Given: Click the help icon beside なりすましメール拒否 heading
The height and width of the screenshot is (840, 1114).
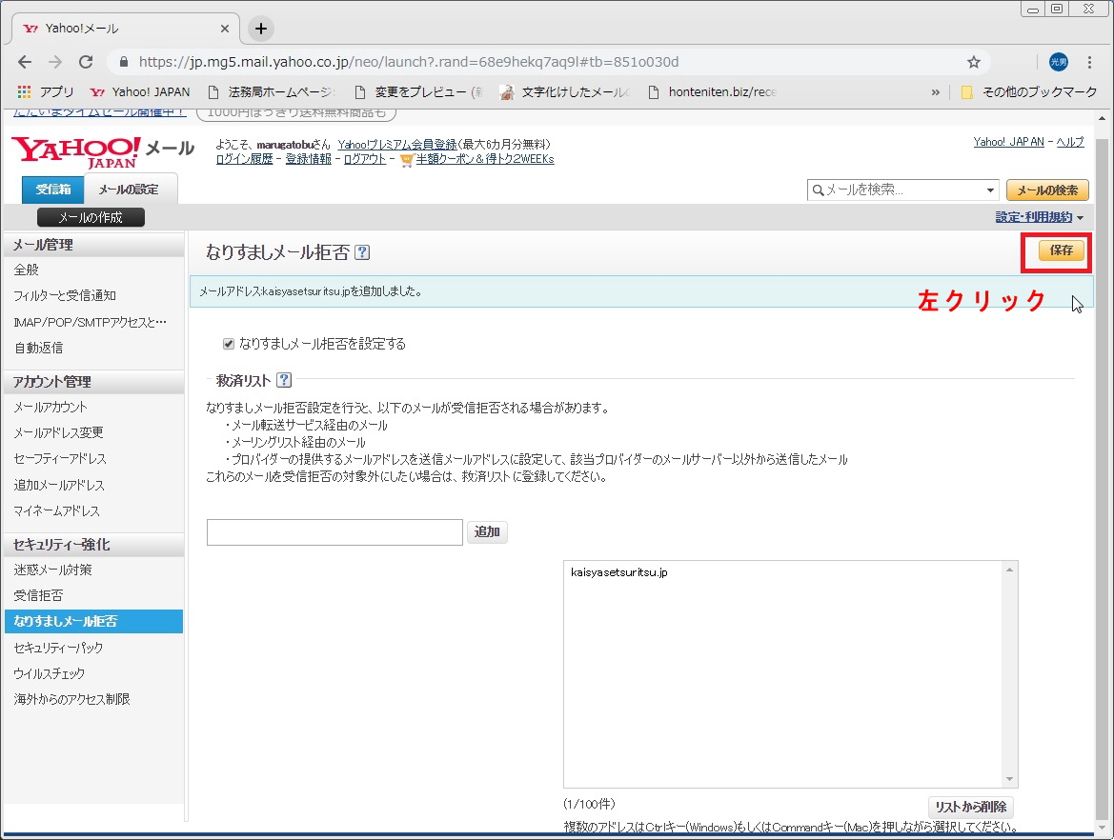Looking at the screenshot, I should [362, 252].
